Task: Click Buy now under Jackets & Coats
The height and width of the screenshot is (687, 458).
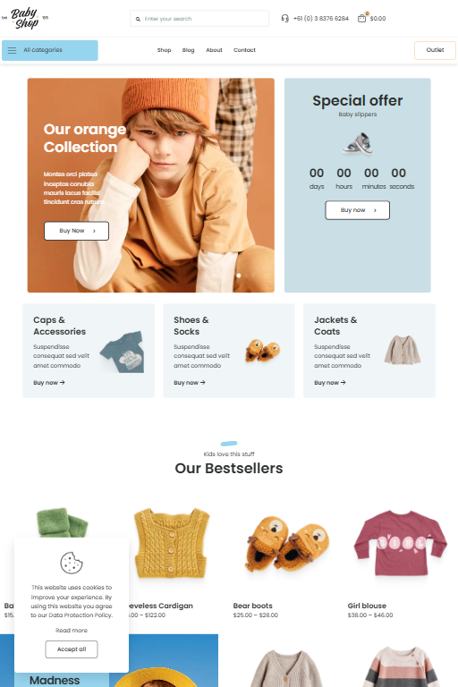Action: coord(330,383)
